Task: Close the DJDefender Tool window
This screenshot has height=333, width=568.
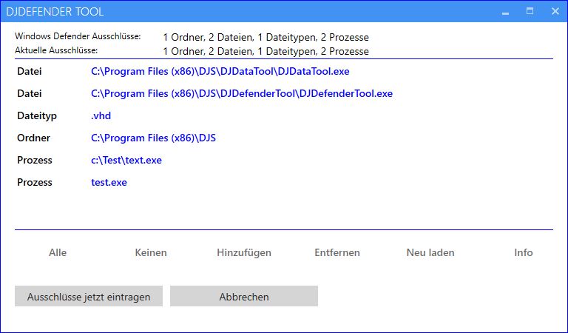Action: [555, 11]
